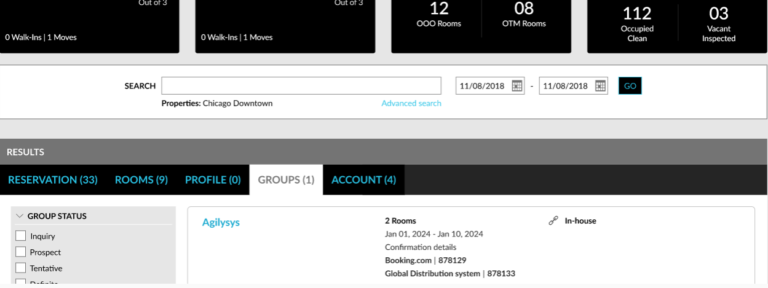This screenshot has width=768, height=288.
Task: Click the 03 Vacant Inspected counter
Action: point(719,23)
